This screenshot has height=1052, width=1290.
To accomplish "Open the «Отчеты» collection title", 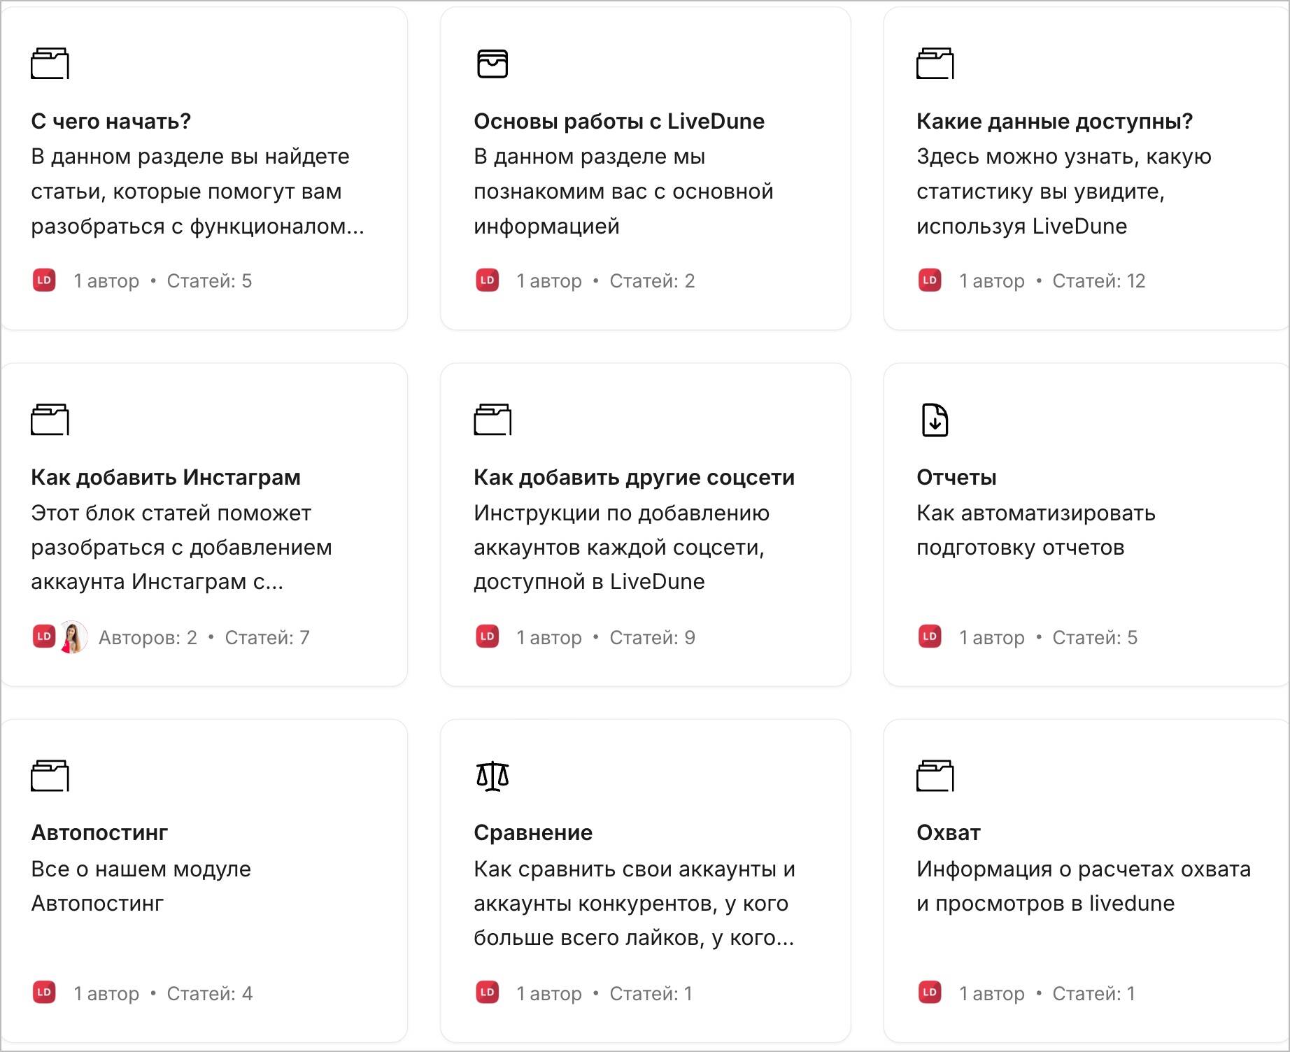I will [x=956, y=477].
